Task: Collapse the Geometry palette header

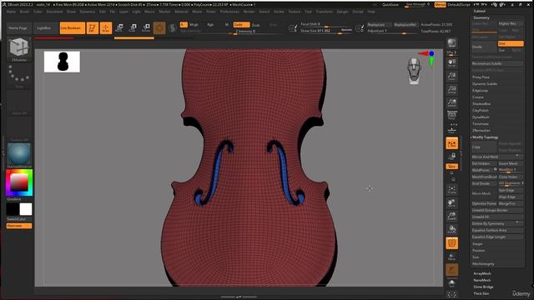Action: [481, 17]
